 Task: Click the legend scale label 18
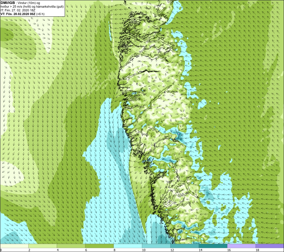click(257, 250)
